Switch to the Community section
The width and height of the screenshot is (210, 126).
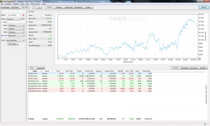5,7
